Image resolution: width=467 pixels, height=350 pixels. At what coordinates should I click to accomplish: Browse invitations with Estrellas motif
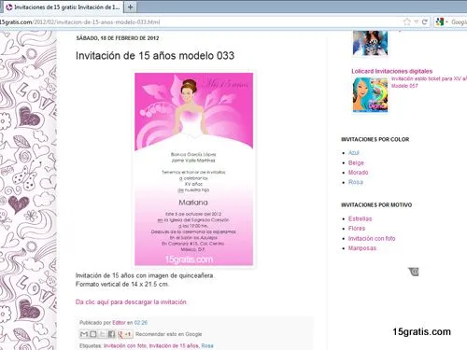(361, 218)
